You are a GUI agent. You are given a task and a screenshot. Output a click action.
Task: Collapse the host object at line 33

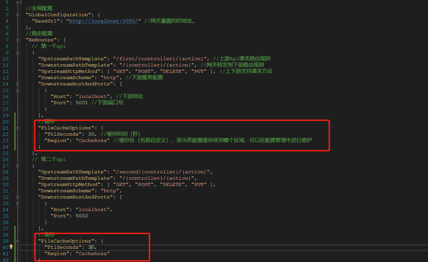[x=17, y=203]
